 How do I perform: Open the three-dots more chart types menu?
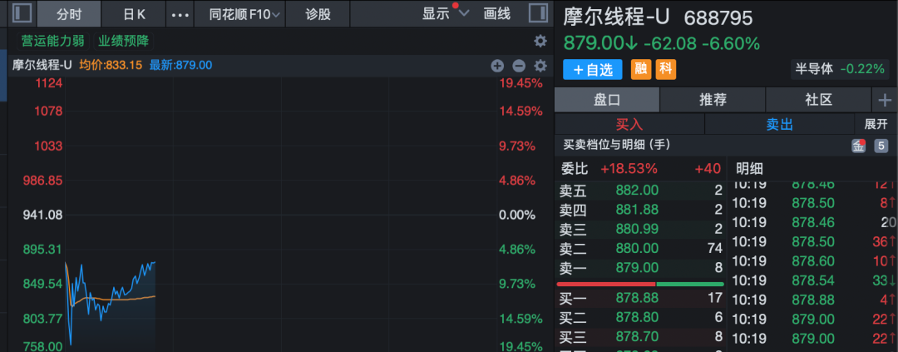pyautogui.click(x=180, y=14)
